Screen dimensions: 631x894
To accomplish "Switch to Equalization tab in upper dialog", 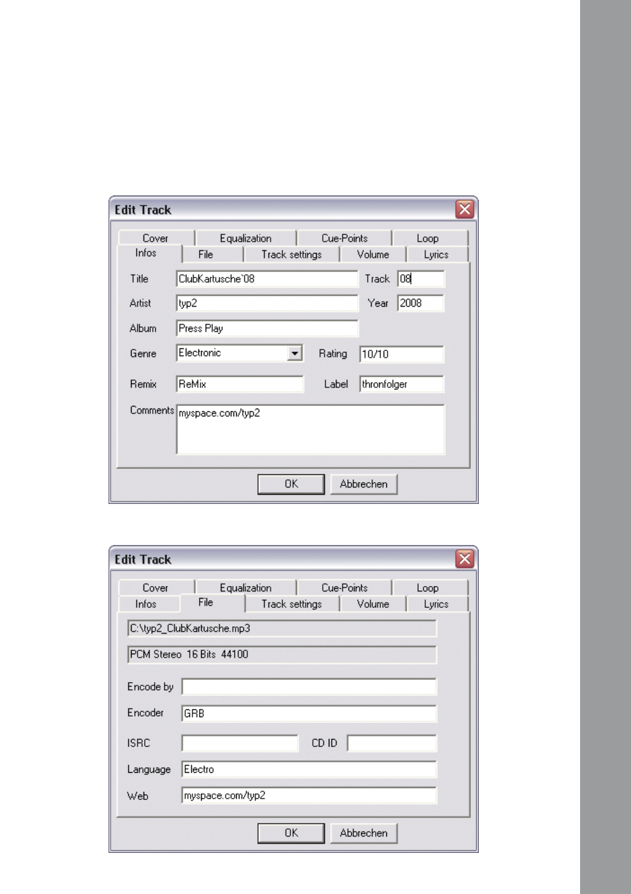I will pos(245,238).
